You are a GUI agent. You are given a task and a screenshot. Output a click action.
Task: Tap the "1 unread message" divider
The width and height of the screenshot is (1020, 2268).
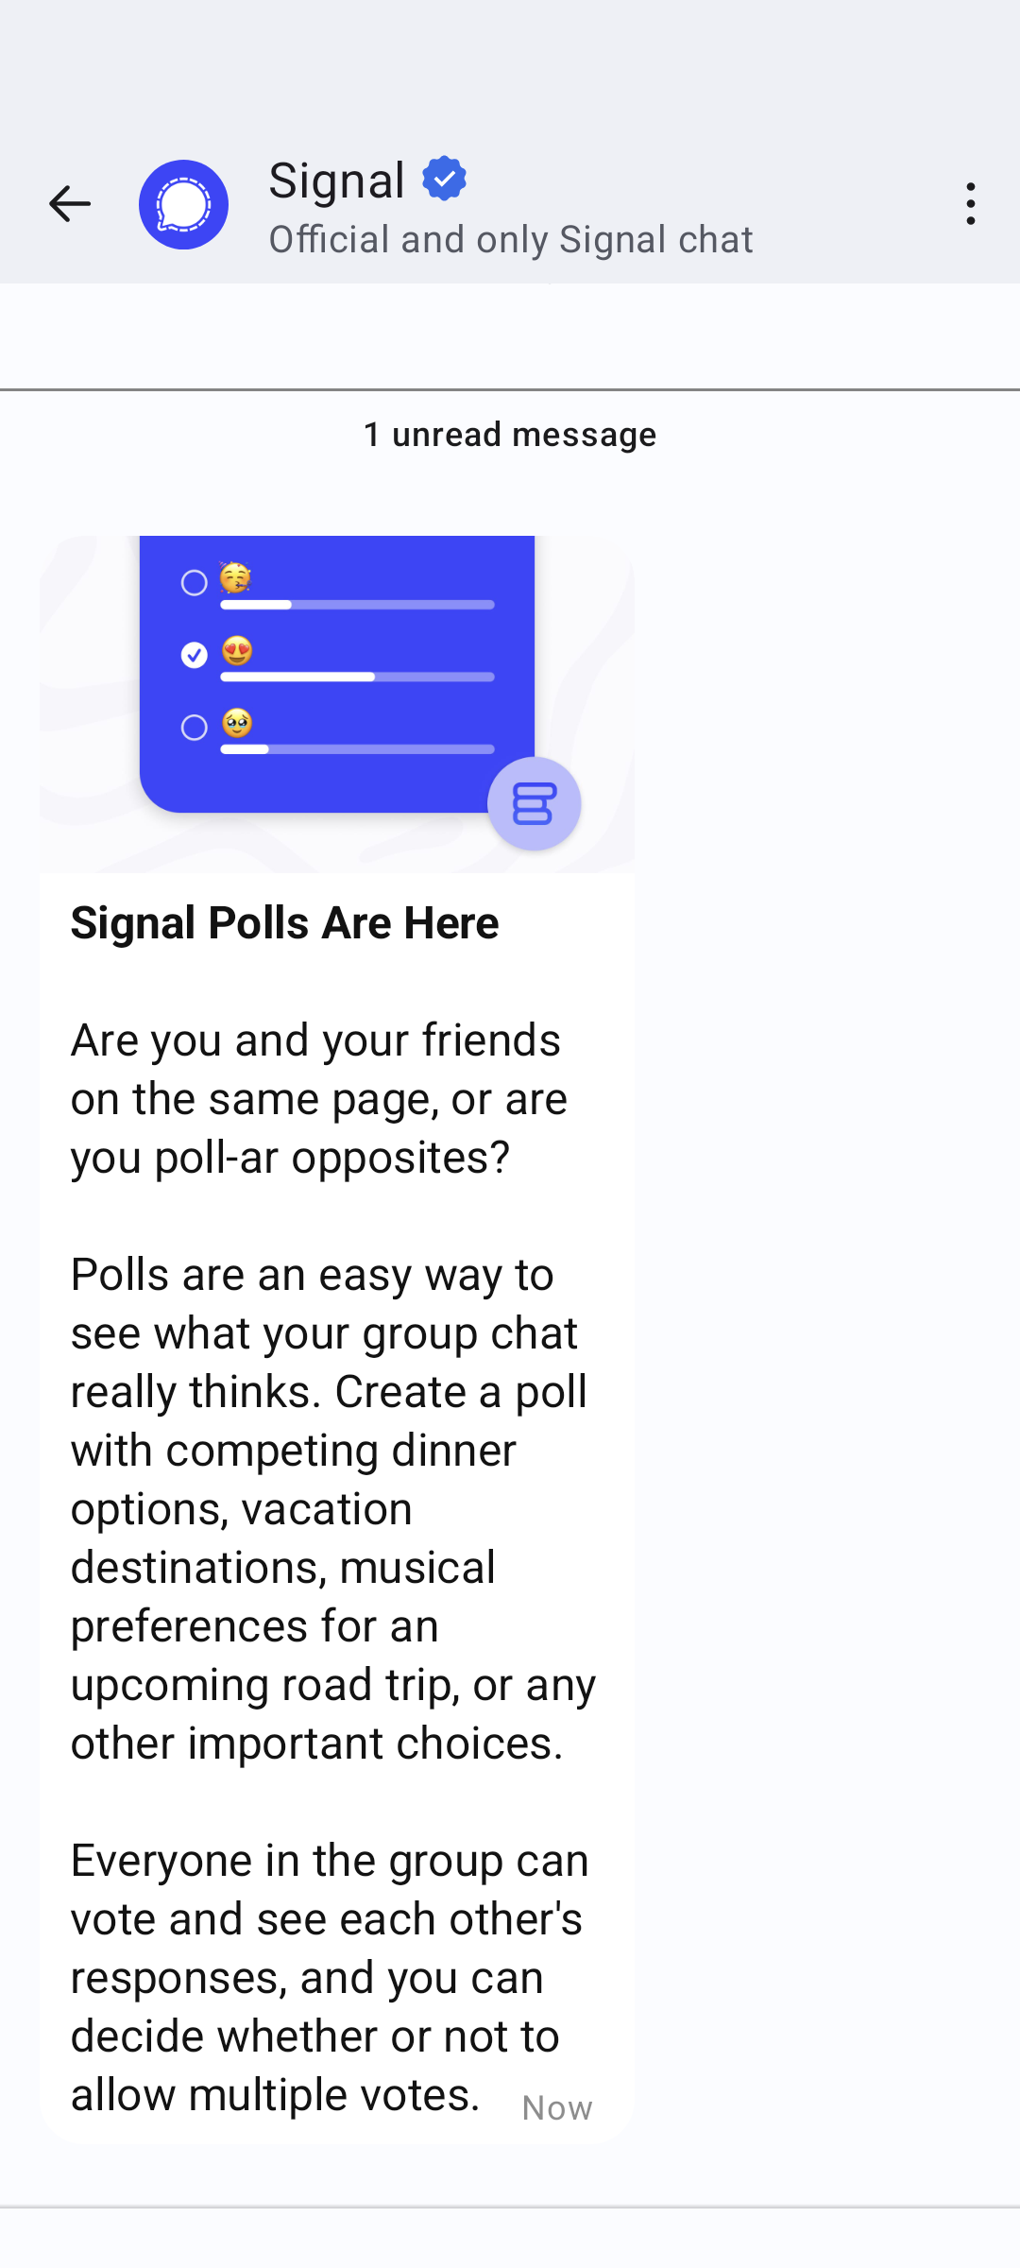(x=510, y=435)
